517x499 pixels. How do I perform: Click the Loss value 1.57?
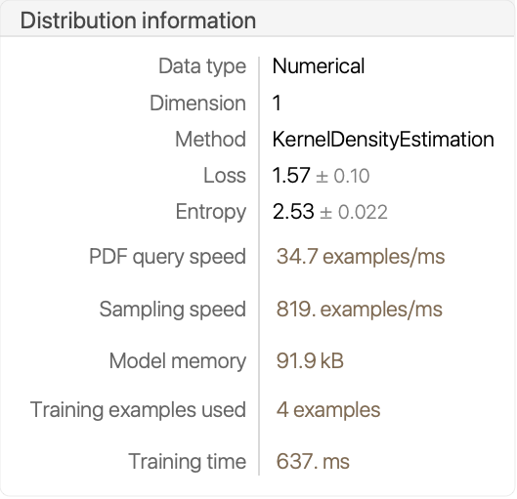tap(291, 175)
